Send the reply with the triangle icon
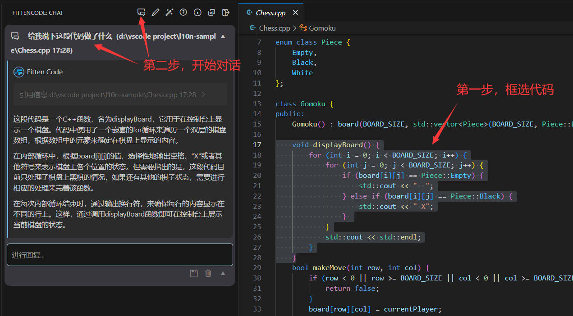Image resolution: width=573 pixels, height=316 pixels. click(x=223, y=273)
